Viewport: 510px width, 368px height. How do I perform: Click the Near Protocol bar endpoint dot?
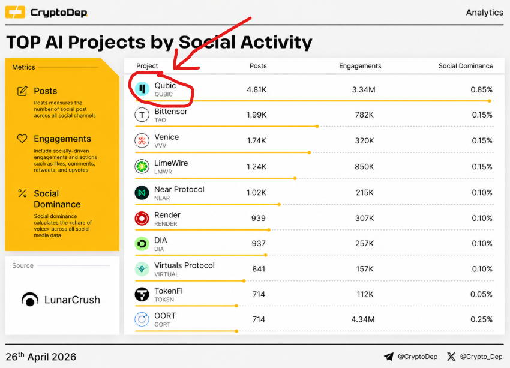(280, 204)
